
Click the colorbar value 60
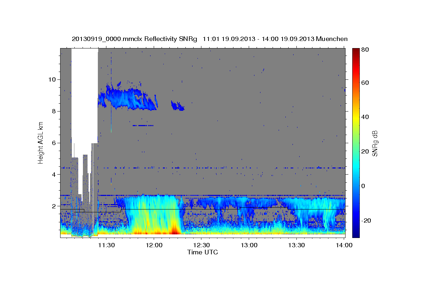click(365, 83)
